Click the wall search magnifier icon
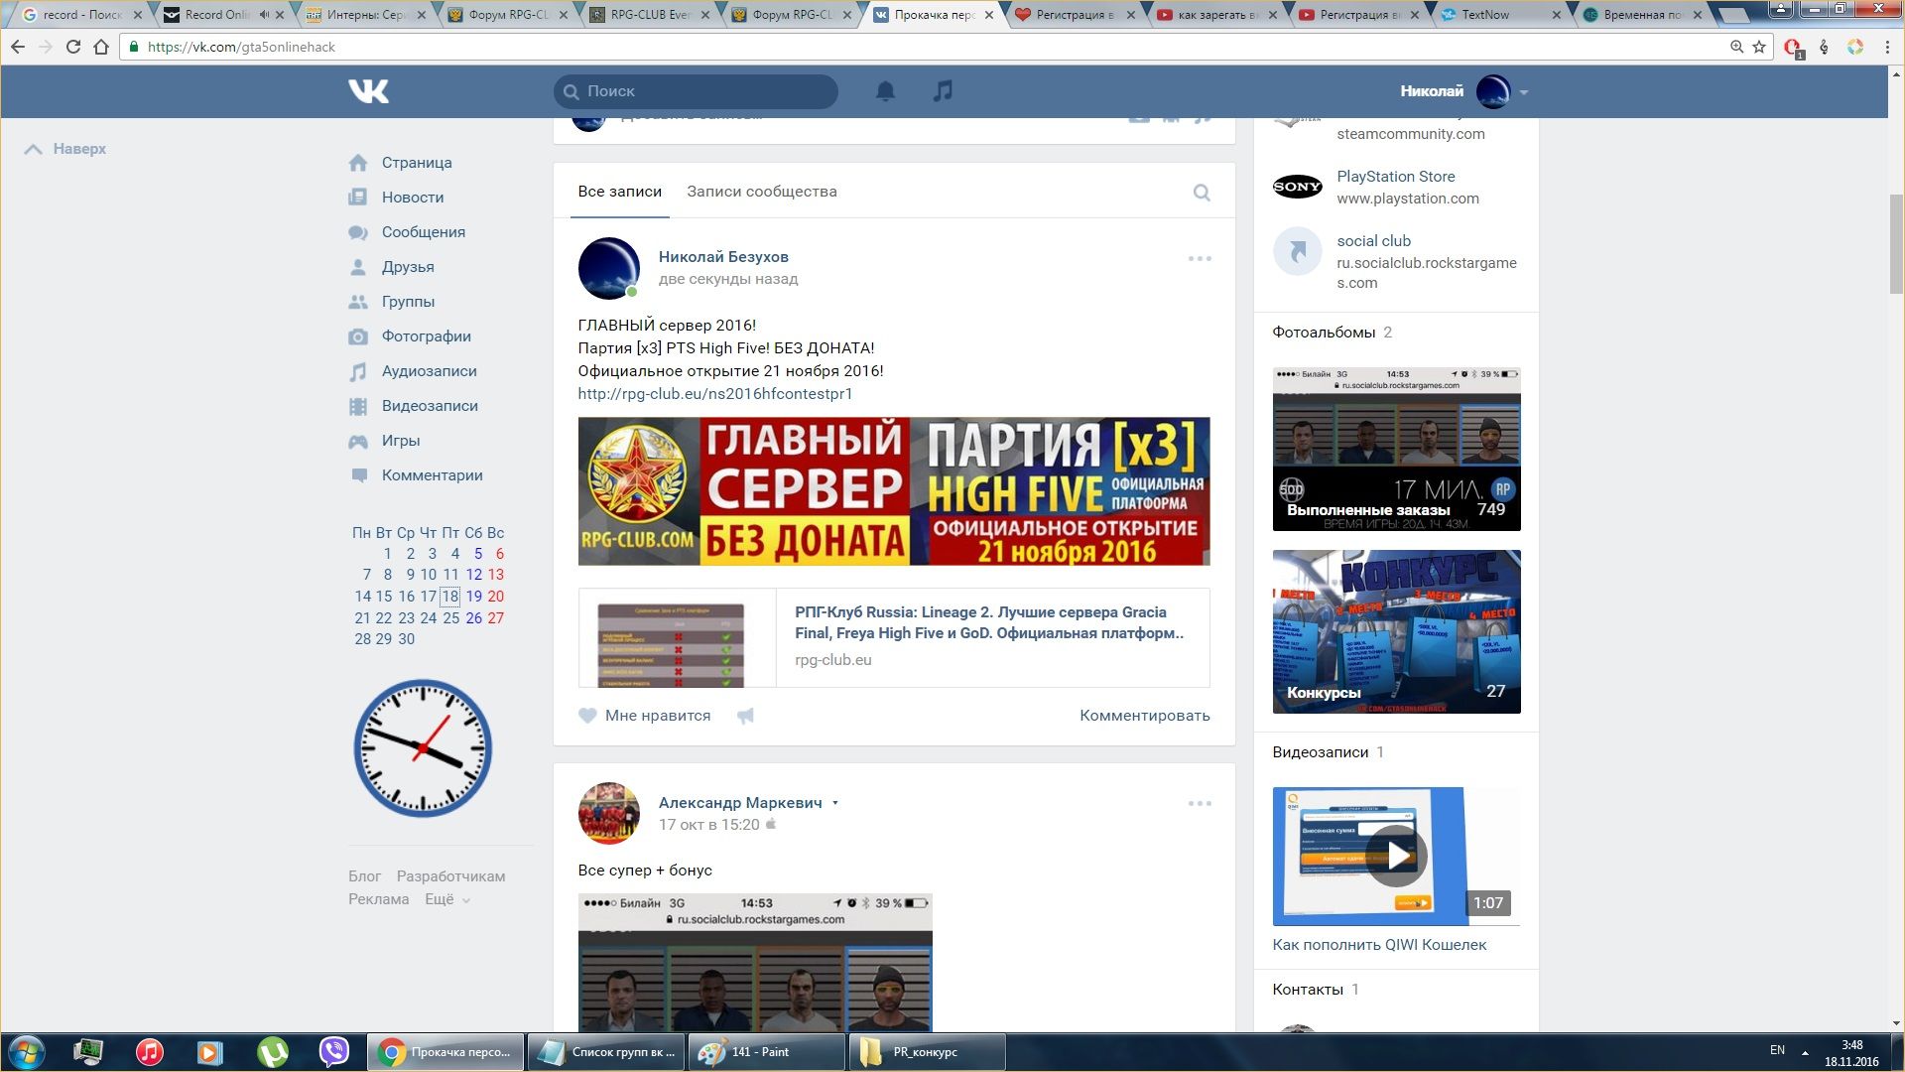Image resolution: width=1905 pixels, height=1072 pixels. 1201,193
